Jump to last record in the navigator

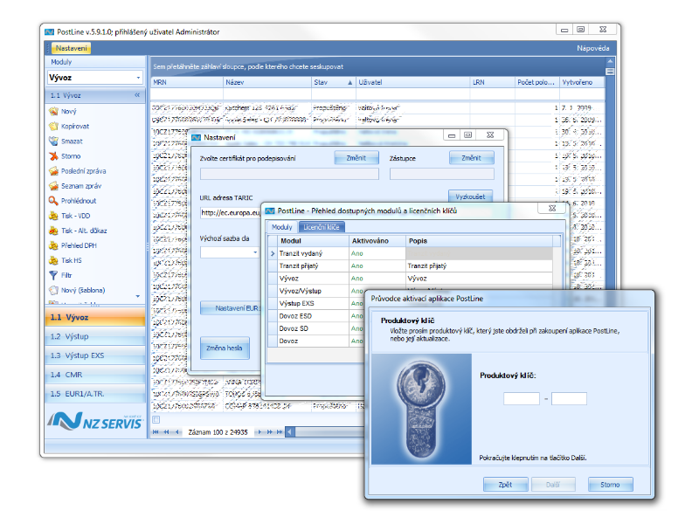tap(280, 431)
